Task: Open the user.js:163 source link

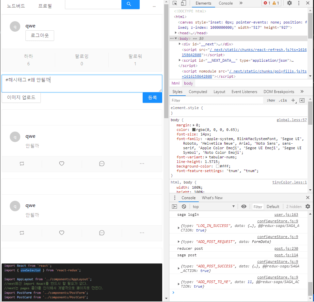Action: click(x=286, y=215)
